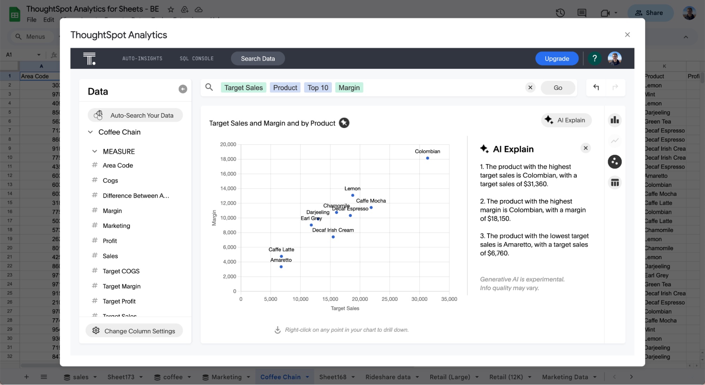705x385 pixels.
Task: Click the cloud save status icon
Action: tap(199, 10)
